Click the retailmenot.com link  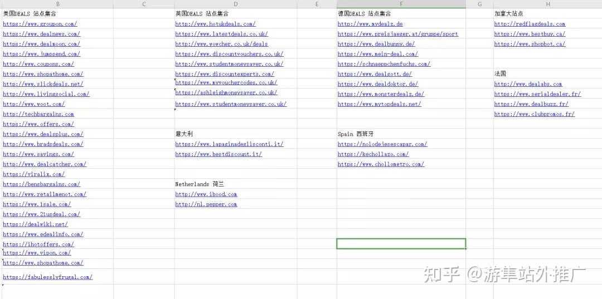(x=45, y=194)
